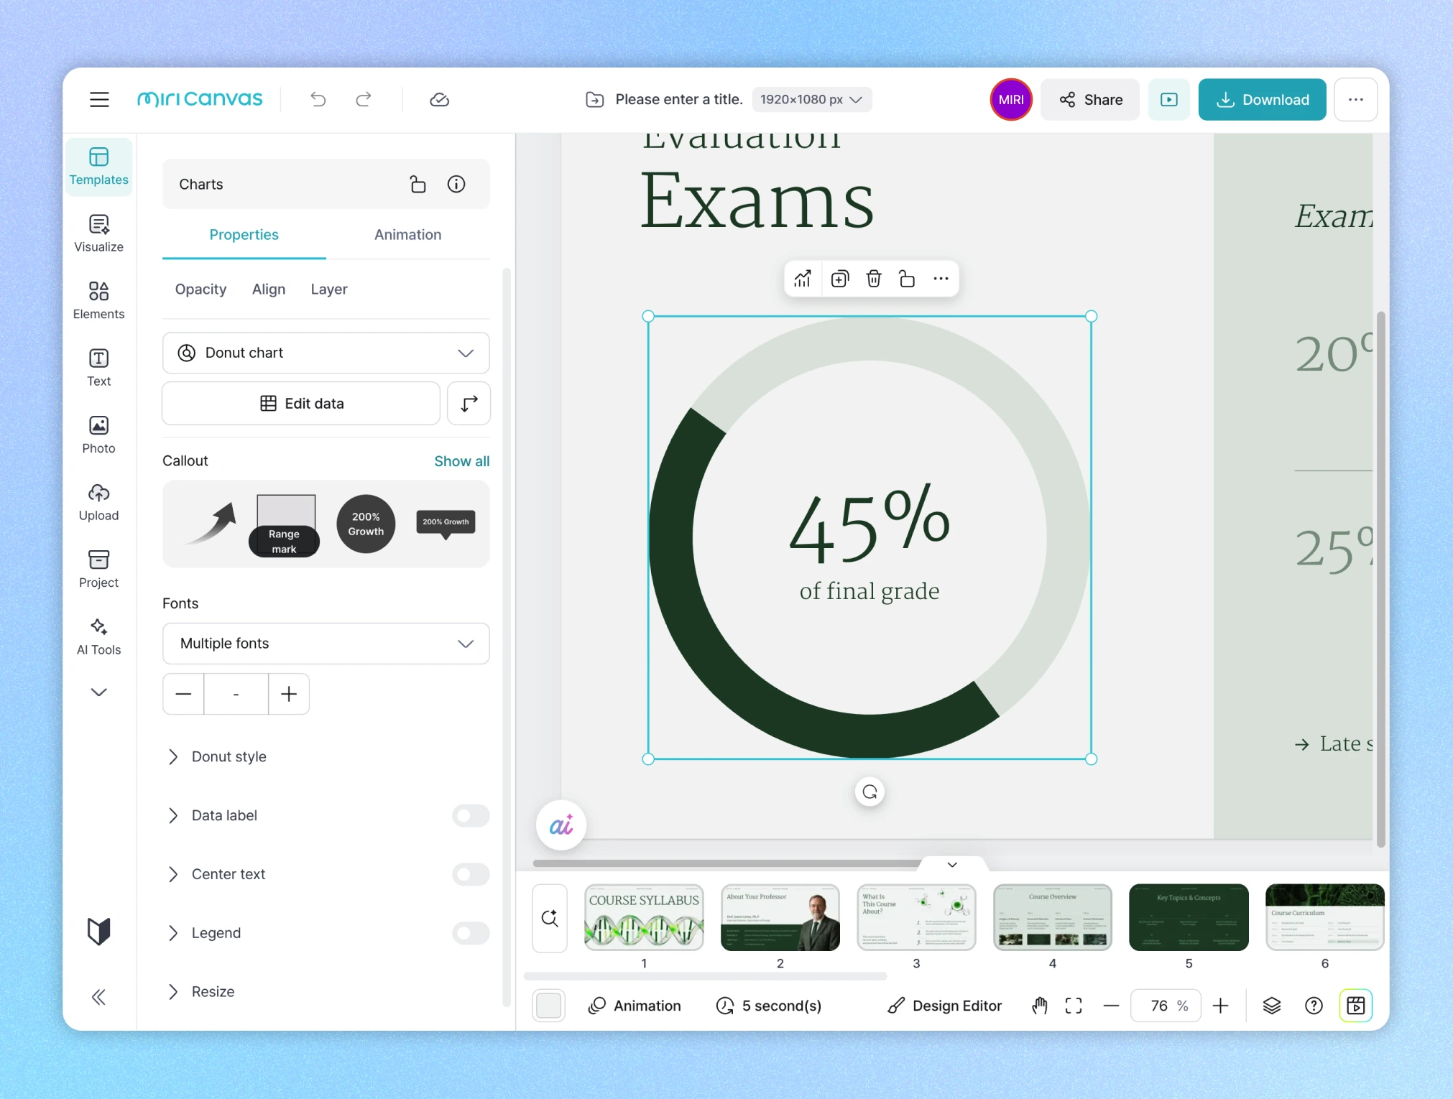This screenshot has height=1099, width=1453.
Task: Open the Photo sidebar panel
Action: 99,435
